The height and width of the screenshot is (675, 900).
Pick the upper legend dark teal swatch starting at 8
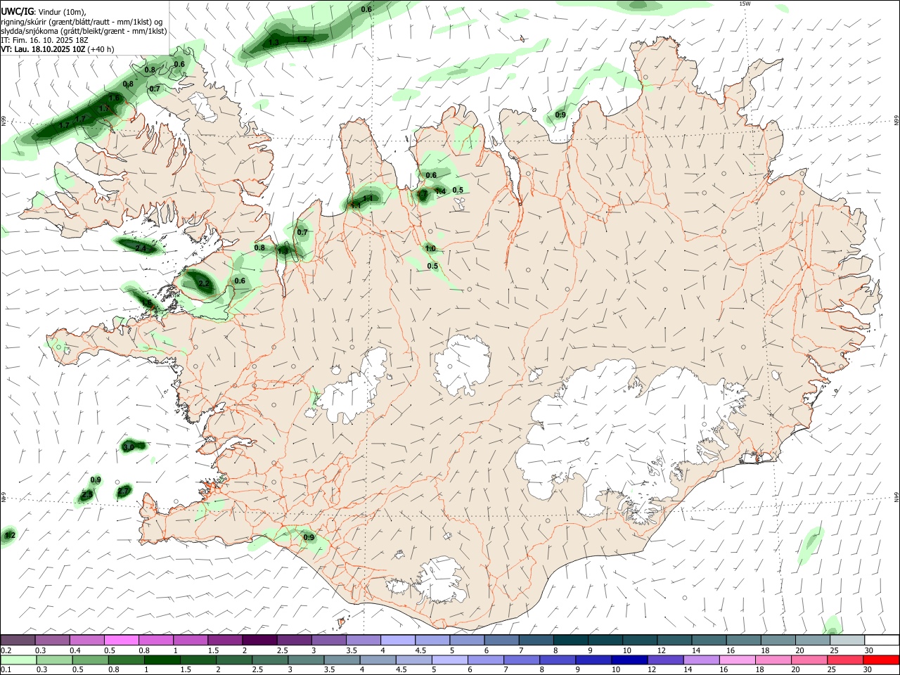coord(570,640)
